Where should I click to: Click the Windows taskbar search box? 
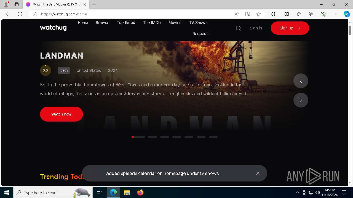point(53,193)
